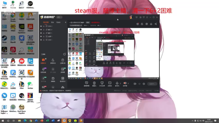Toggle lock on 全屏 1 layer
This screenshot has width=219, height=123.
(44, 36)
